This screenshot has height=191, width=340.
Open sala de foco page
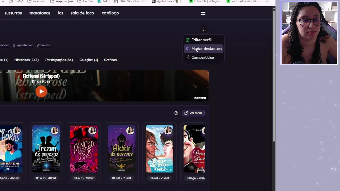tap(82, 13)
